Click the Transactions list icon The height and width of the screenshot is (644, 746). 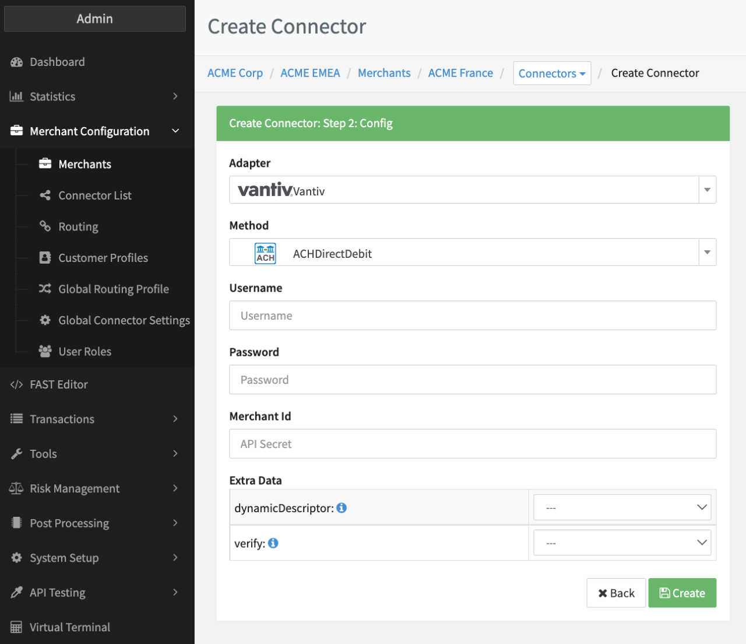16,419
